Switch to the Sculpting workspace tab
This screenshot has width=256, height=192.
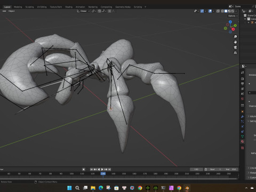(x=29, y=7)
